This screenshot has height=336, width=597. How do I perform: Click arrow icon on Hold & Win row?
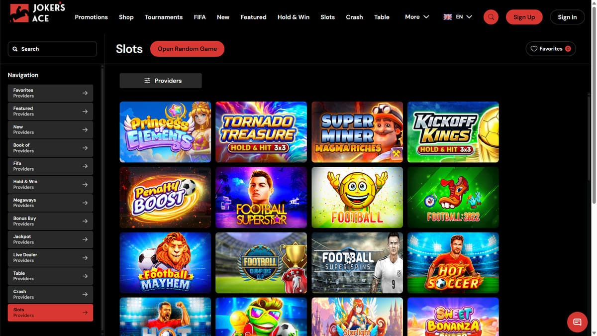coord(85,185)
